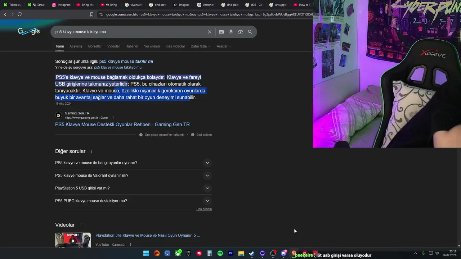Open the volume icon in system tray
The width and height of the screenshot is (461, 259).
pos(437,253)
